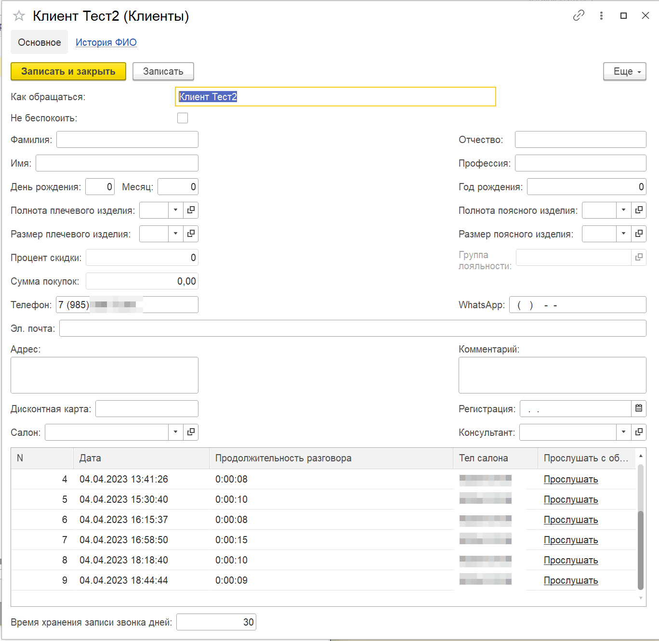Open Размер поясного изделия record icon
This screenshot has height=641, width=659.
[x=639, y=234]
